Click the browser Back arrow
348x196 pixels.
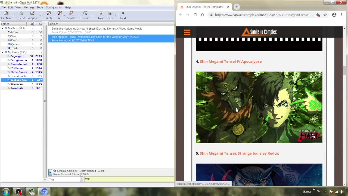181,15
